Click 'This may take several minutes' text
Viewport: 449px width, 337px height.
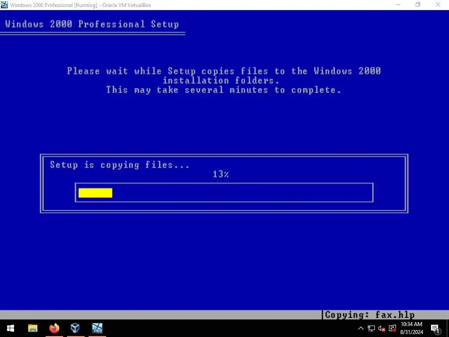click(x=187, y=90)
